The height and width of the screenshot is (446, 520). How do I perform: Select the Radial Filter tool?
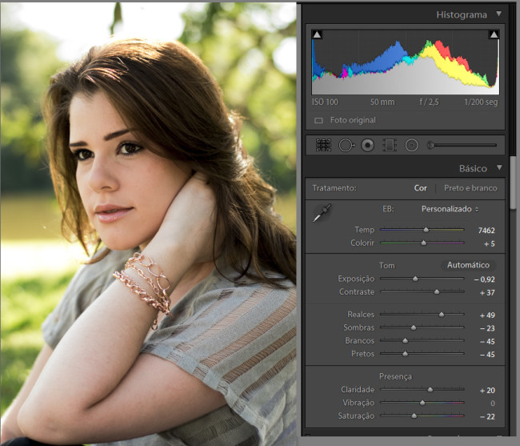(411, 146)
